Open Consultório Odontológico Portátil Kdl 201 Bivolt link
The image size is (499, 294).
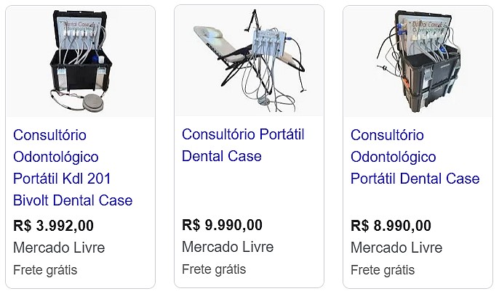(73, 168)
